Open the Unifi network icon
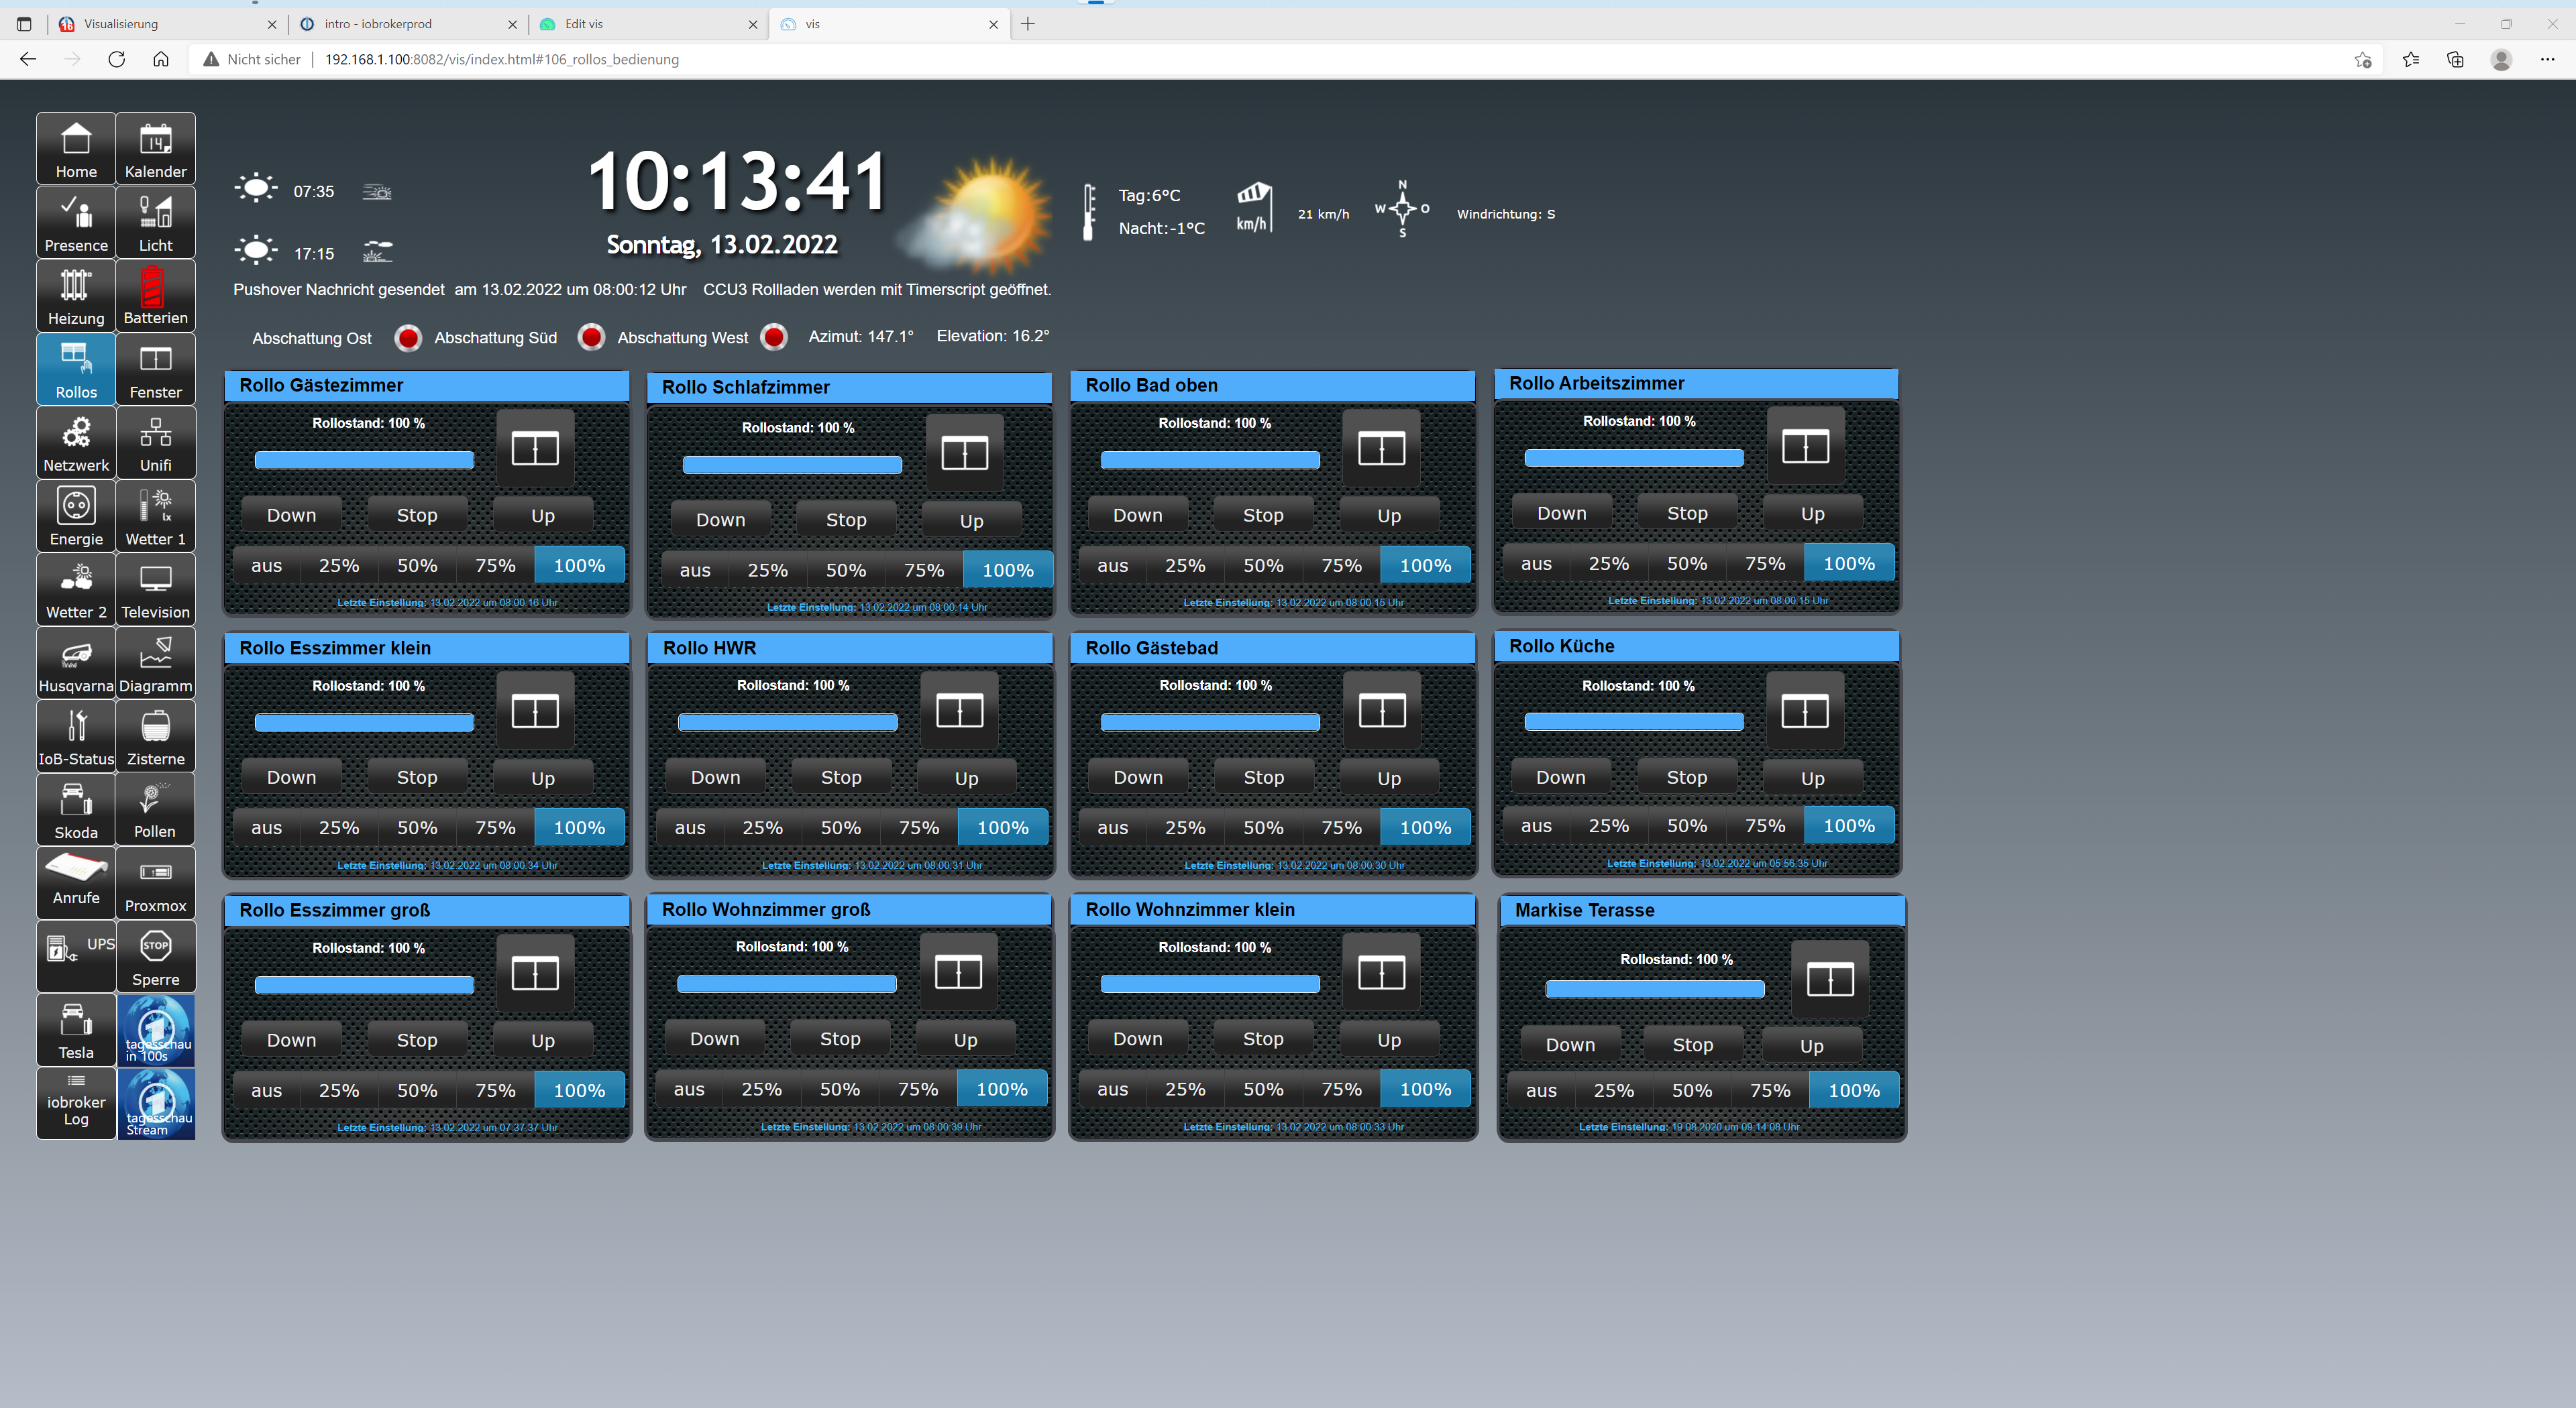This screenshot has height=1408, width=2576. (155, 443)
